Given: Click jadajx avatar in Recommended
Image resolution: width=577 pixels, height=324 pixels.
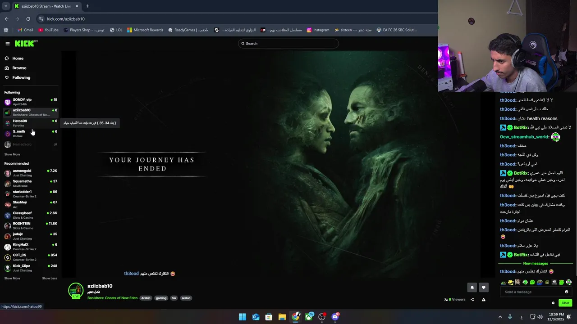Looking at the screenshot, I should (x=8, y=236).
